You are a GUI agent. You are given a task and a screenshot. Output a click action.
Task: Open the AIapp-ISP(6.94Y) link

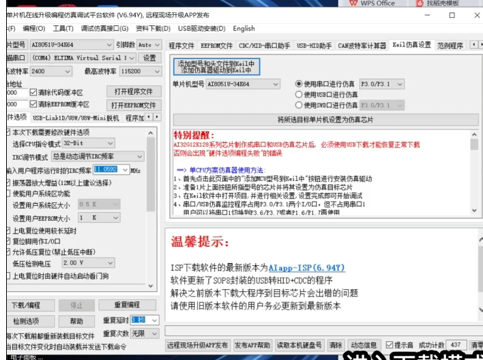(306, 268)
